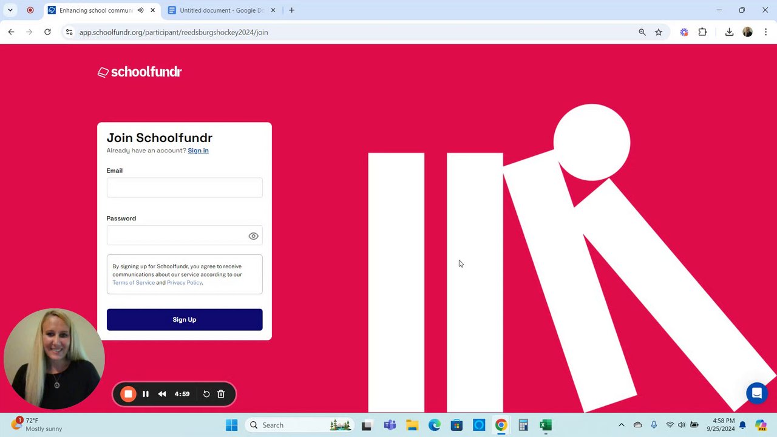Mute the audio on the Schoolfundr tab
This screenshot has height=437, width=777.
141,10
